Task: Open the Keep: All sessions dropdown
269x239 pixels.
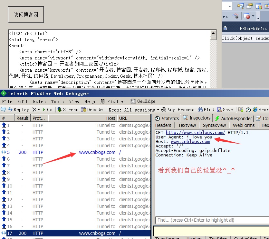Action: click(x=134, y=110)
